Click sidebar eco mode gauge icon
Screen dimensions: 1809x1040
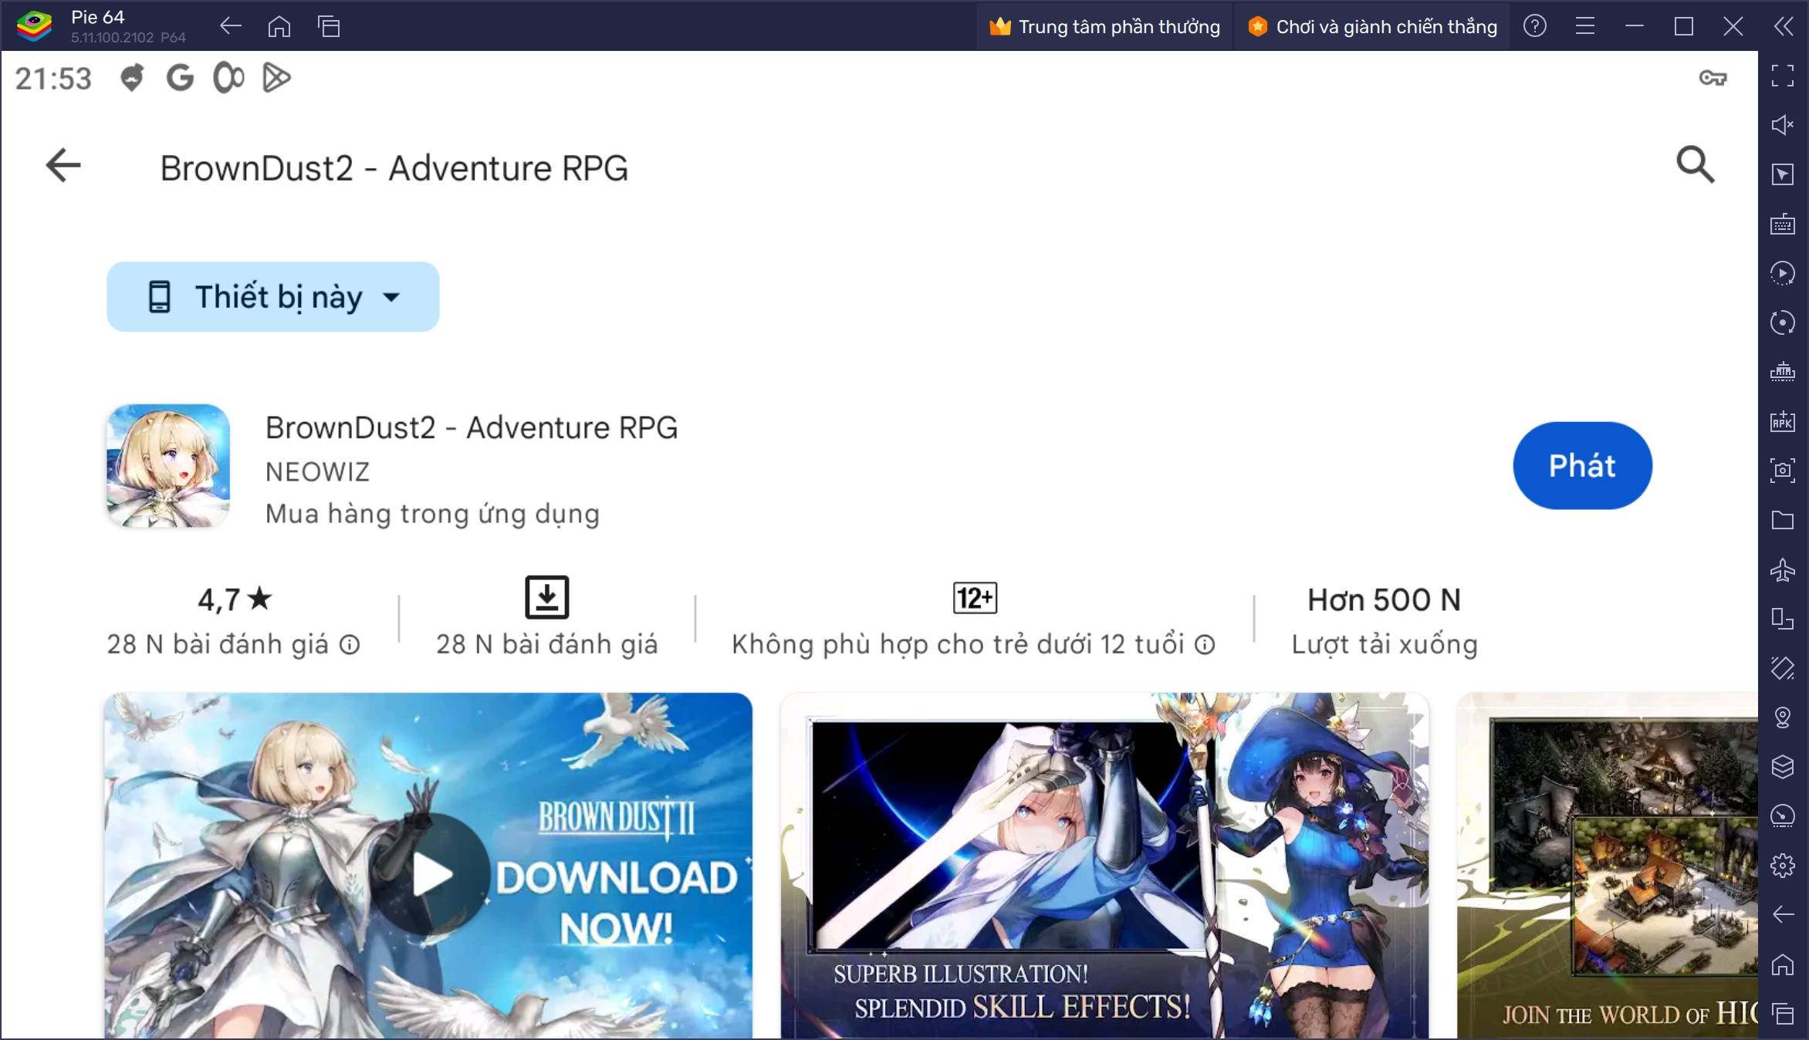tap(1783, 816)
